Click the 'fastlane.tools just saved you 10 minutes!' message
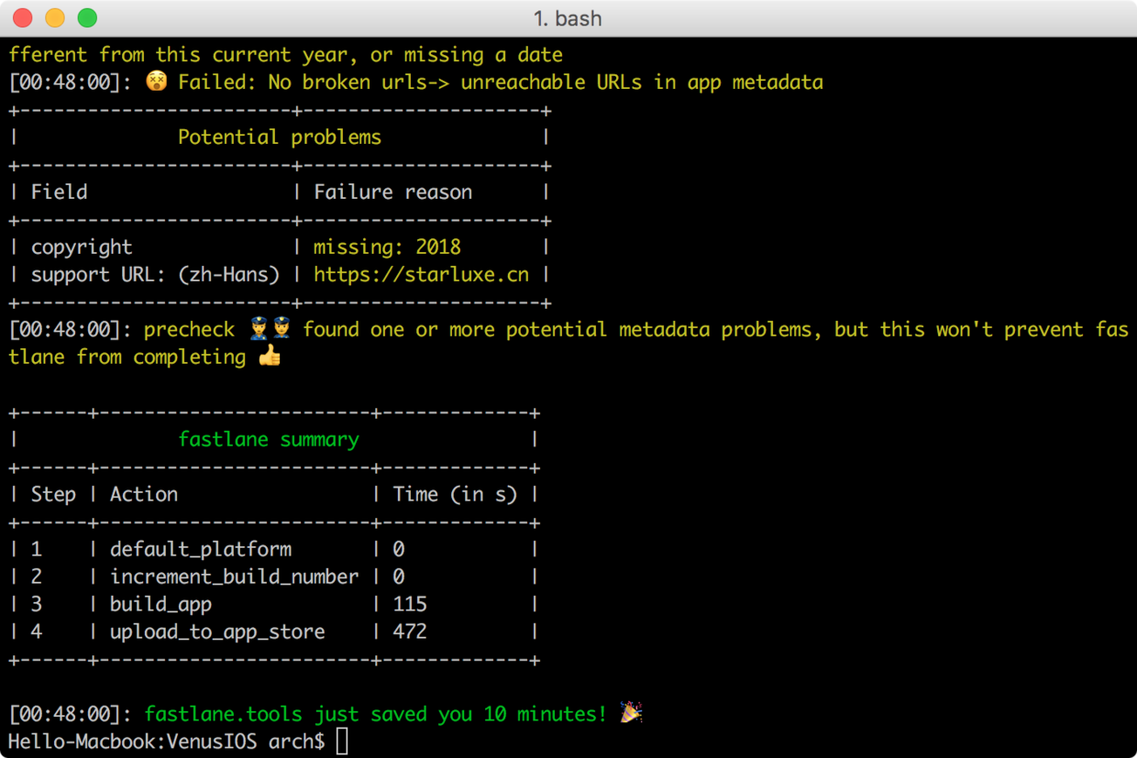 coord(376,714)
